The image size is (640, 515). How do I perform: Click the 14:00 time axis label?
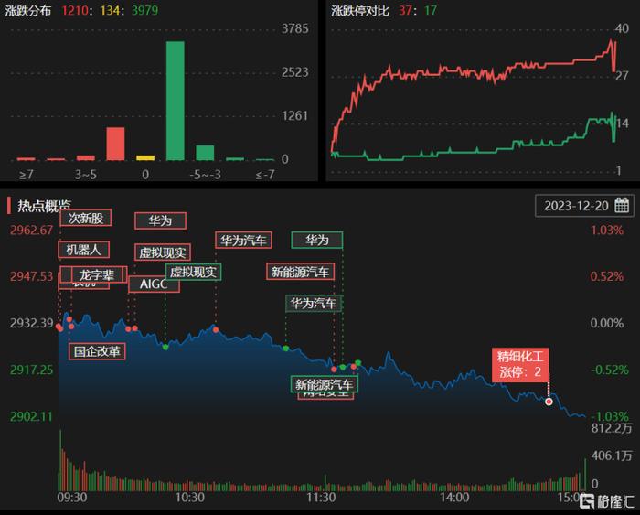click(454, 498)
